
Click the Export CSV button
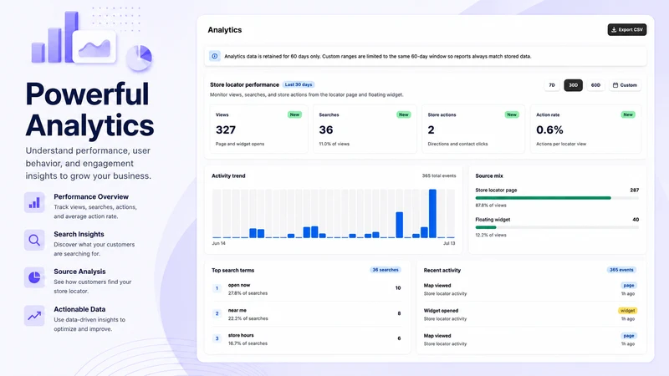pyautogui.click(x=626, y=30)
